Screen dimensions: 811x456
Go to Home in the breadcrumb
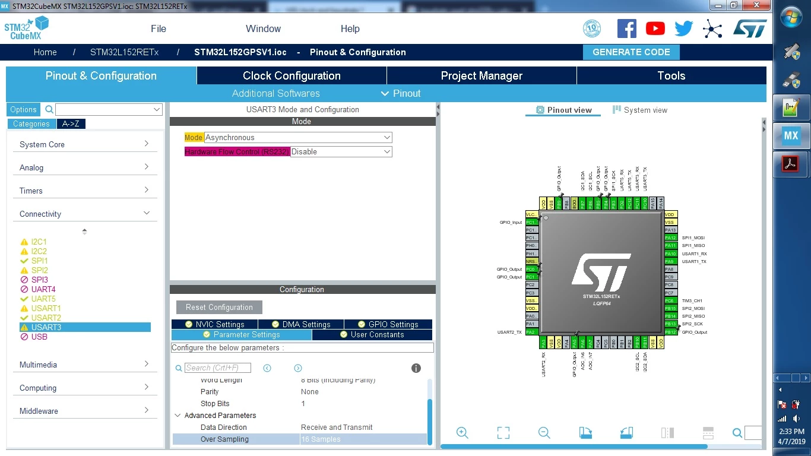point(45,52)
